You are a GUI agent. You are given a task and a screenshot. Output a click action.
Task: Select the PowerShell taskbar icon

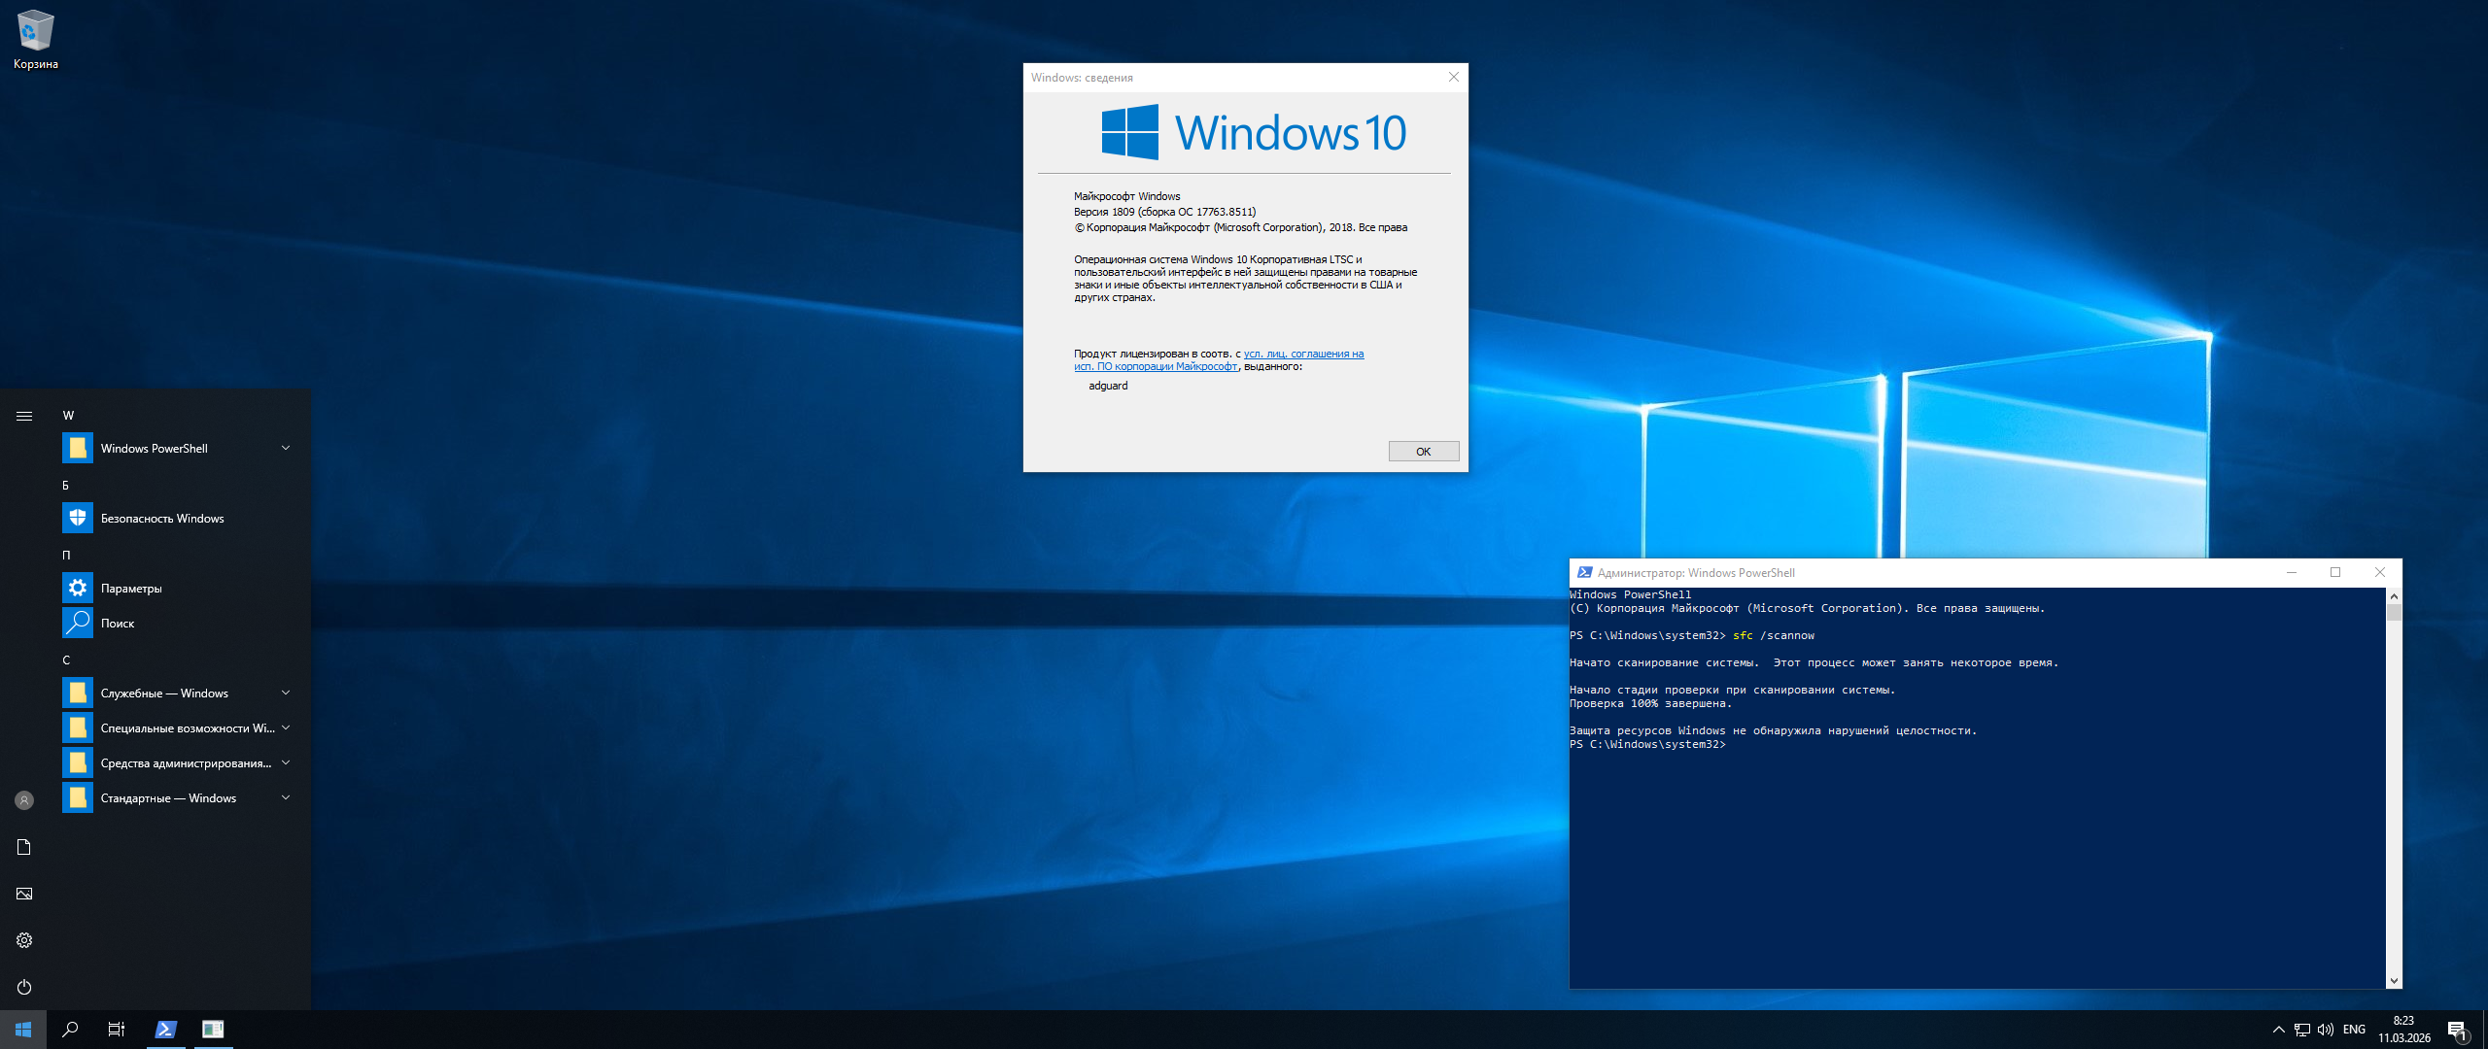[x=165, y=1030]
